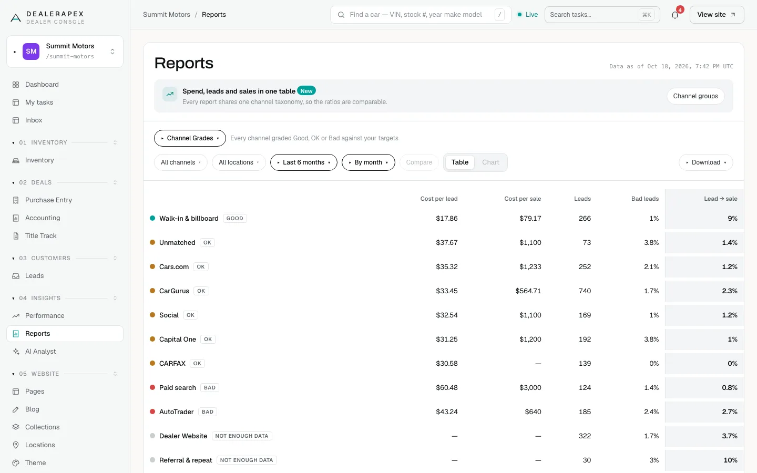
Task: Click the Paid search channel name
Action: click(178, 388)
